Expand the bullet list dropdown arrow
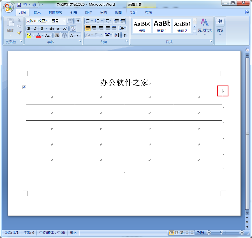 [x=92, y=21]
